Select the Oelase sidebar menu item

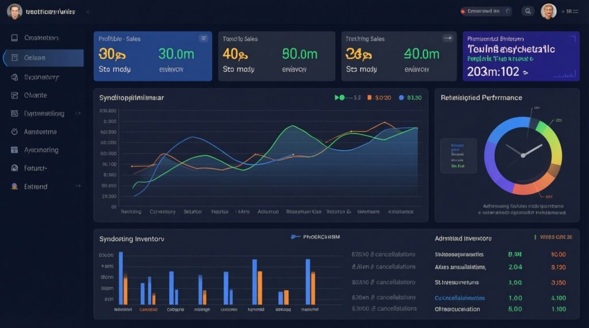coord(44,58)
